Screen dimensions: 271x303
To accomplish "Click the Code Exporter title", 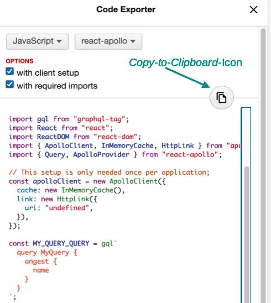I will tap(126, 9).
